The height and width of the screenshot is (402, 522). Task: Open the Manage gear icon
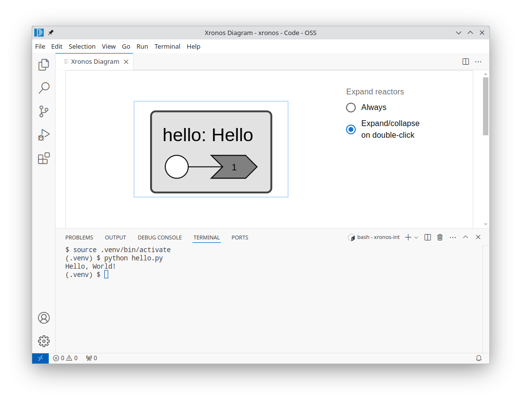click(43, 341)
